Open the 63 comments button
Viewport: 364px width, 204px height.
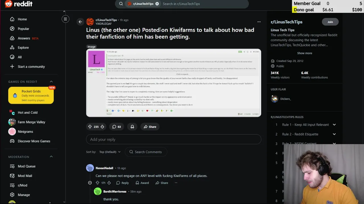pos(117,127)
